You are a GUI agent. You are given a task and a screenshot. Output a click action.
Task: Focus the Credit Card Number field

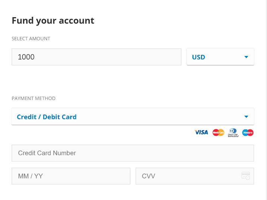pos(133,153)
